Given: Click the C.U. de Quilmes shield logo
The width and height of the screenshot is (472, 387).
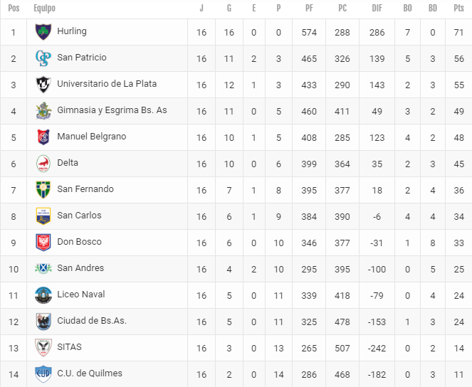Looking at the screenshot, I should [43, 373].
